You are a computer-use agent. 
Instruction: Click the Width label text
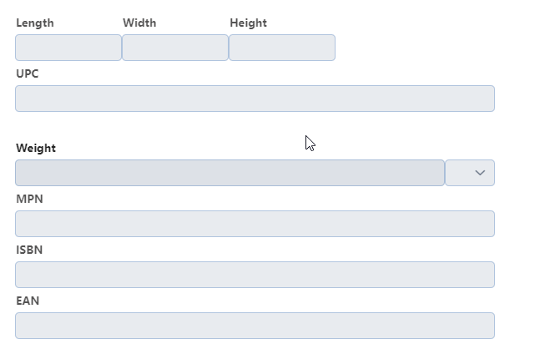[x=139, y=23]
